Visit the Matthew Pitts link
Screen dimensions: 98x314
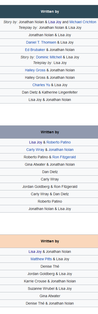click(x=41, y=259)
